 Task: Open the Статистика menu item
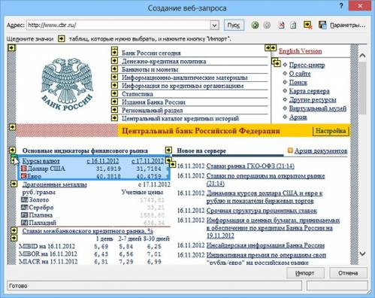pos(138,94)
